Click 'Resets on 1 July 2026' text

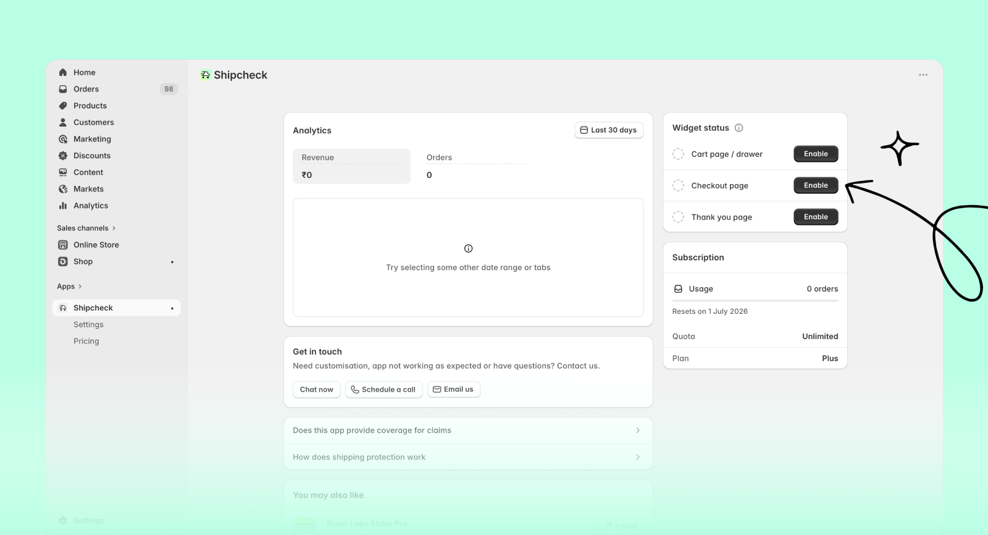(x=710, y=311)
